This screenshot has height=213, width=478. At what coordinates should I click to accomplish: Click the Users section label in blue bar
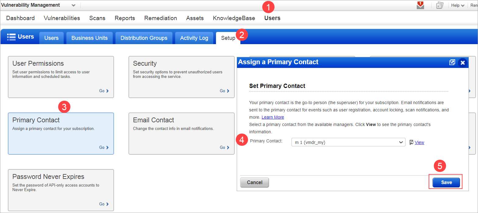click(x=26, y=37)
